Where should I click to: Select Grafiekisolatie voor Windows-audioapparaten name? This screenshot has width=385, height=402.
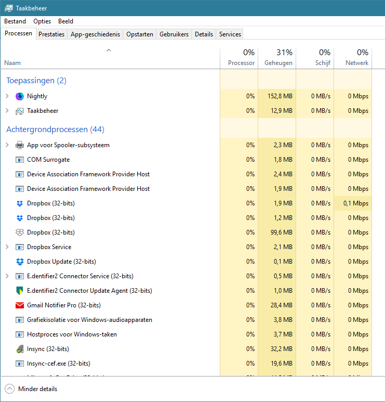[x=90, y=320]
